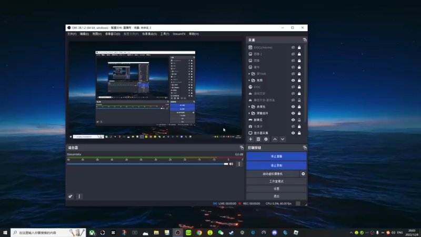The image size is (421, 237).
Task: Click the text icon of EXSC source
Action: pos(250,87)
